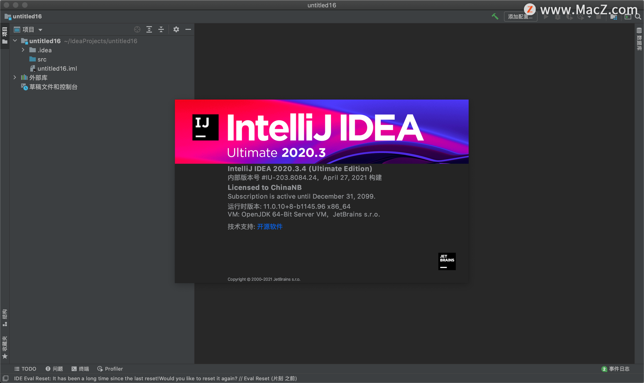The width and height of the screenshot is (644, 383).
Task: Click the IDE Eval Reset status bar message
Action: point(155,378)
